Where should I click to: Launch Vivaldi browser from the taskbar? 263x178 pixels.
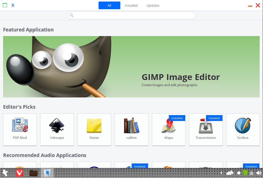(20, 173)
